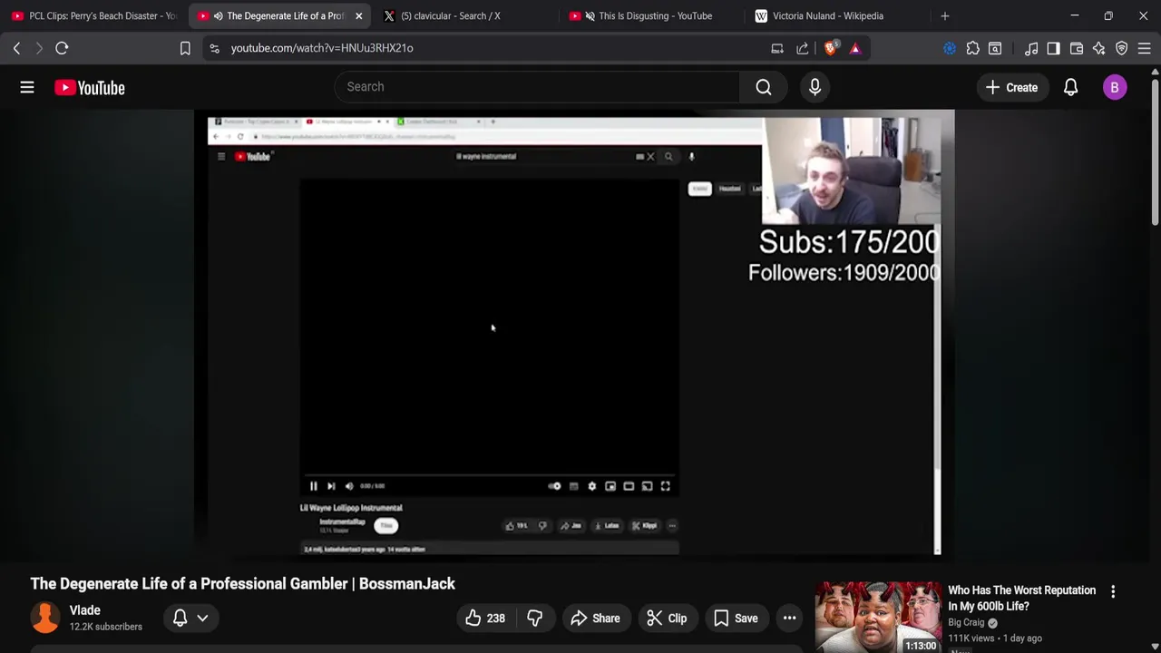The image size is (1161, 653).
Task: Open embedded player settings gear
Action: pos(592,486)
